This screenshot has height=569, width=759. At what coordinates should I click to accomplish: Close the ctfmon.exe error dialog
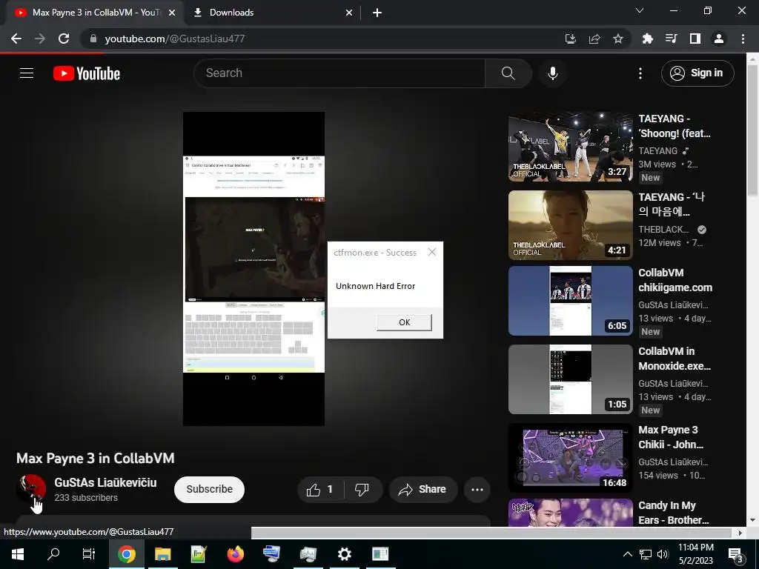(432, 252)
